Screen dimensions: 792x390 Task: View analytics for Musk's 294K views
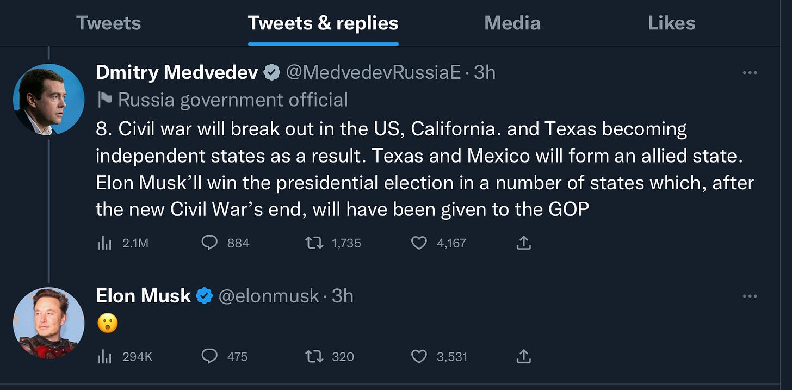point(104,357)
